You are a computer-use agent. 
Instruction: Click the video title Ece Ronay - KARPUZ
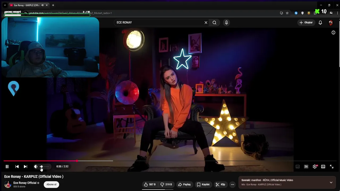[x=34, y=176]
